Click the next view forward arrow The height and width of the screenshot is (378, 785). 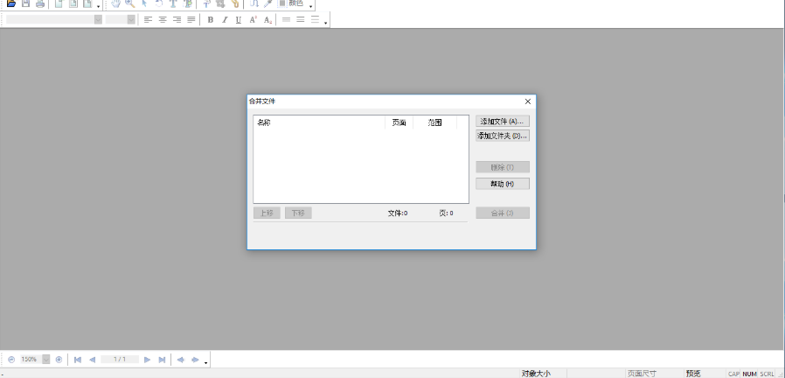pyautogui.click(x=195, y=360)
